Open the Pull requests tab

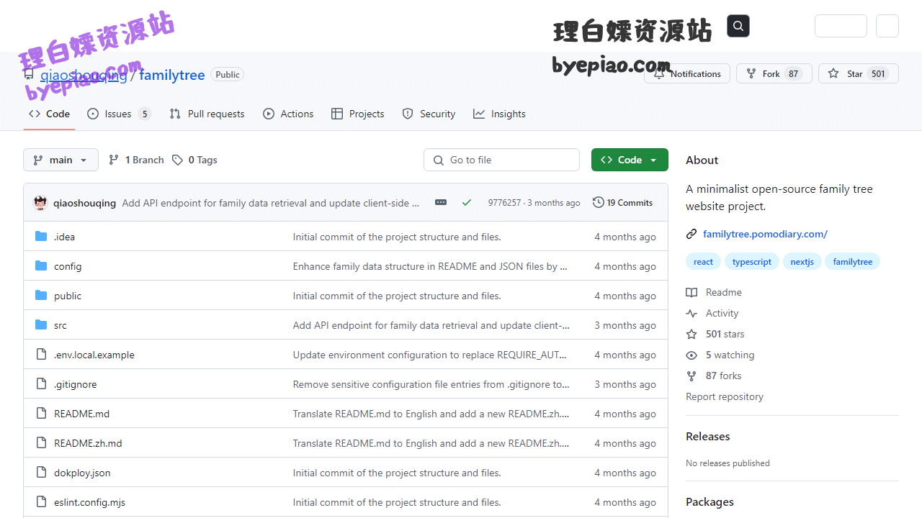[207, 114]
